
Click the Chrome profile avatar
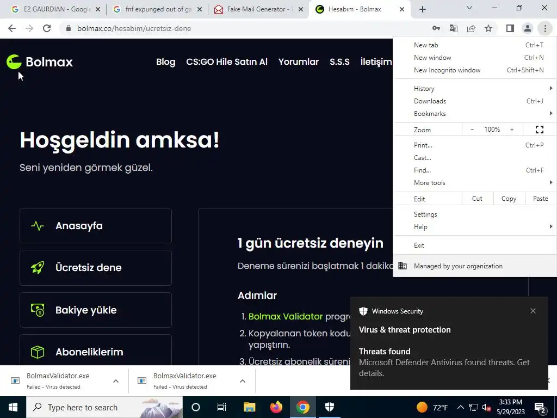click(528, 28)
